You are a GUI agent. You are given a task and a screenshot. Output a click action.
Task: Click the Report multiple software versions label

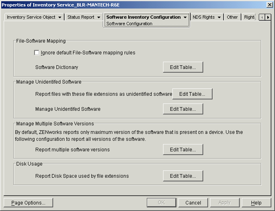pyautogui.click(x=73, y=150)
